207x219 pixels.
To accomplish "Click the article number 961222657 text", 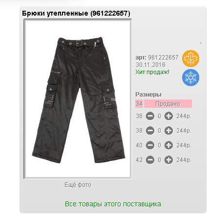I will point(163,58).
